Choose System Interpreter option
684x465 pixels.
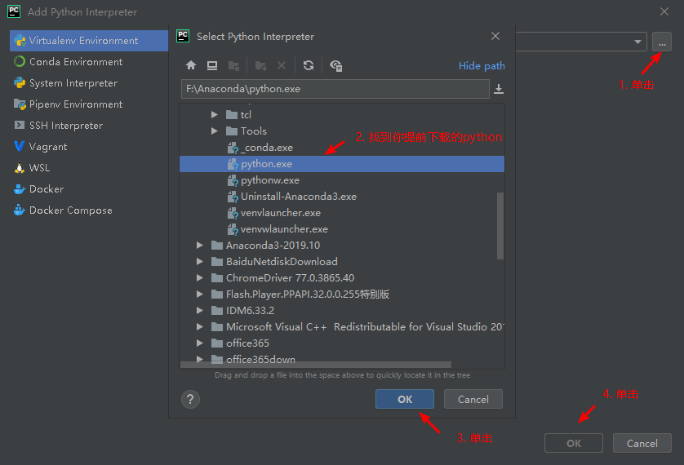pyautogui.click(x=73, y=83)
